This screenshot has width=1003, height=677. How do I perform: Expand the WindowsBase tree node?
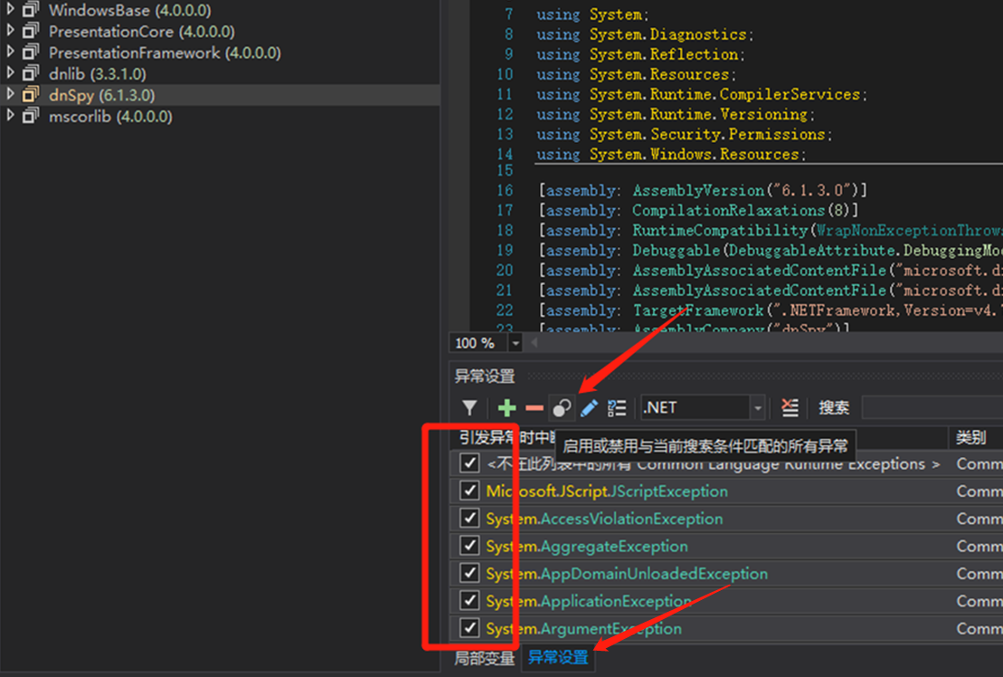[x=10, y=9]
